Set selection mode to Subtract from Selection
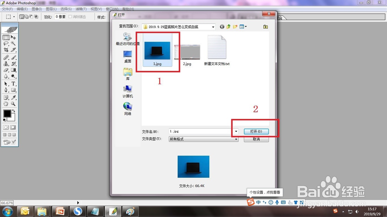 pyautogui.click(x=31, y=17)
